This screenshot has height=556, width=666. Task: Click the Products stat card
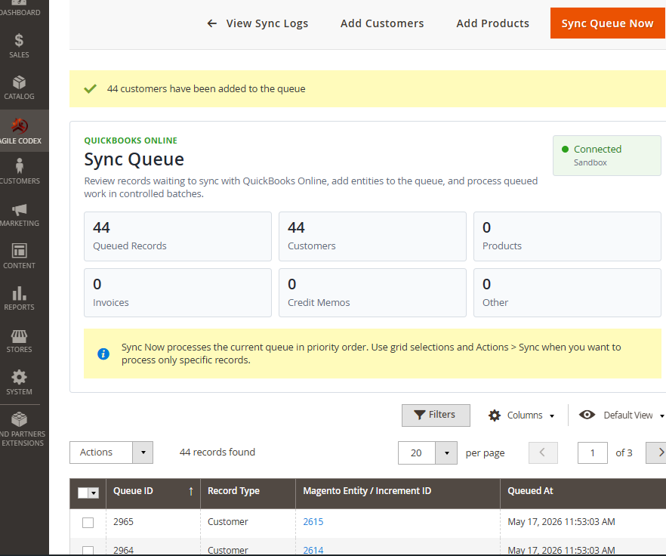567,236
